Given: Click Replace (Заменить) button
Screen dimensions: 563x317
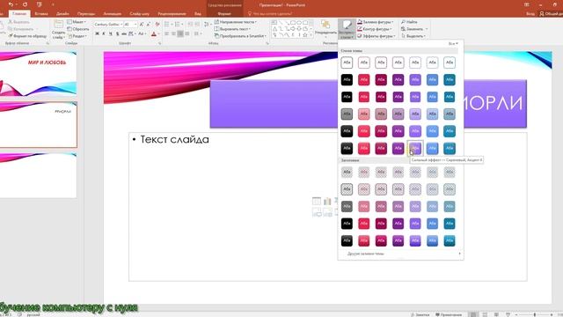Looking at the screenshot, I should pos(414,29).
